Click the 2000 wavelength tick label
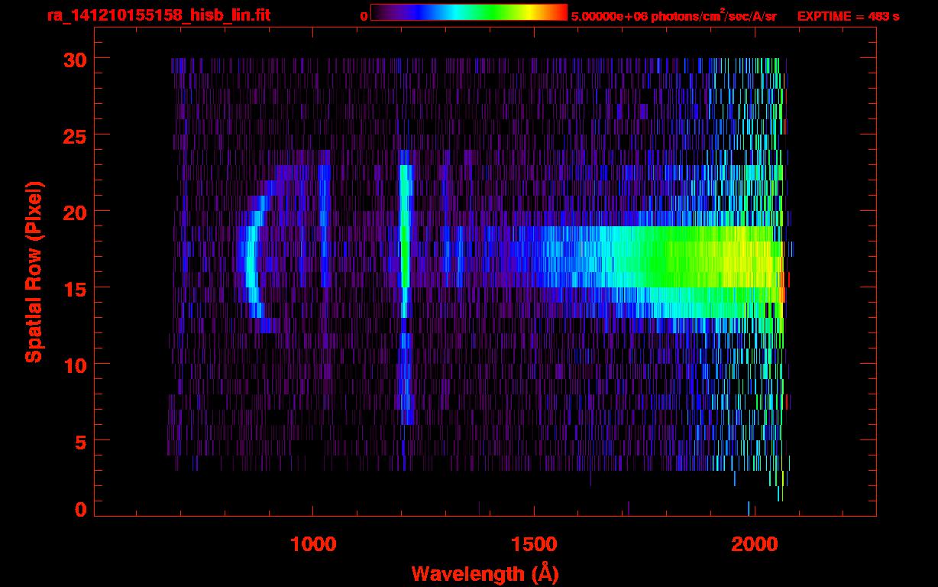The width and height of the screenshot is (938, 587). coord(755,544)
